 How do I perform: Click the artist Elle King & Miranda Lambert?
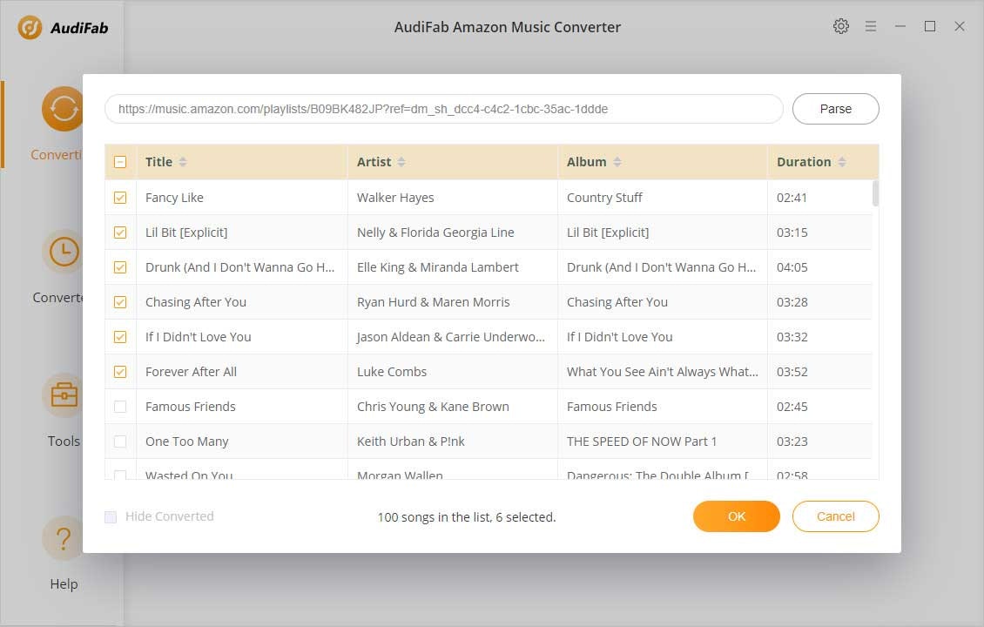(x=437, y=267)
